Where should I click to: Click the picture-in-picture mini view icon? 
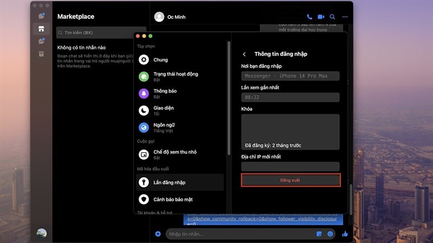click(x=143, y=154)
